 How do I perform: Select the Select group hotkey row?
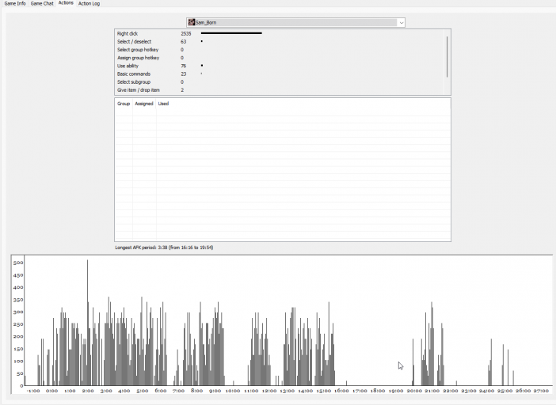(280, 50)
